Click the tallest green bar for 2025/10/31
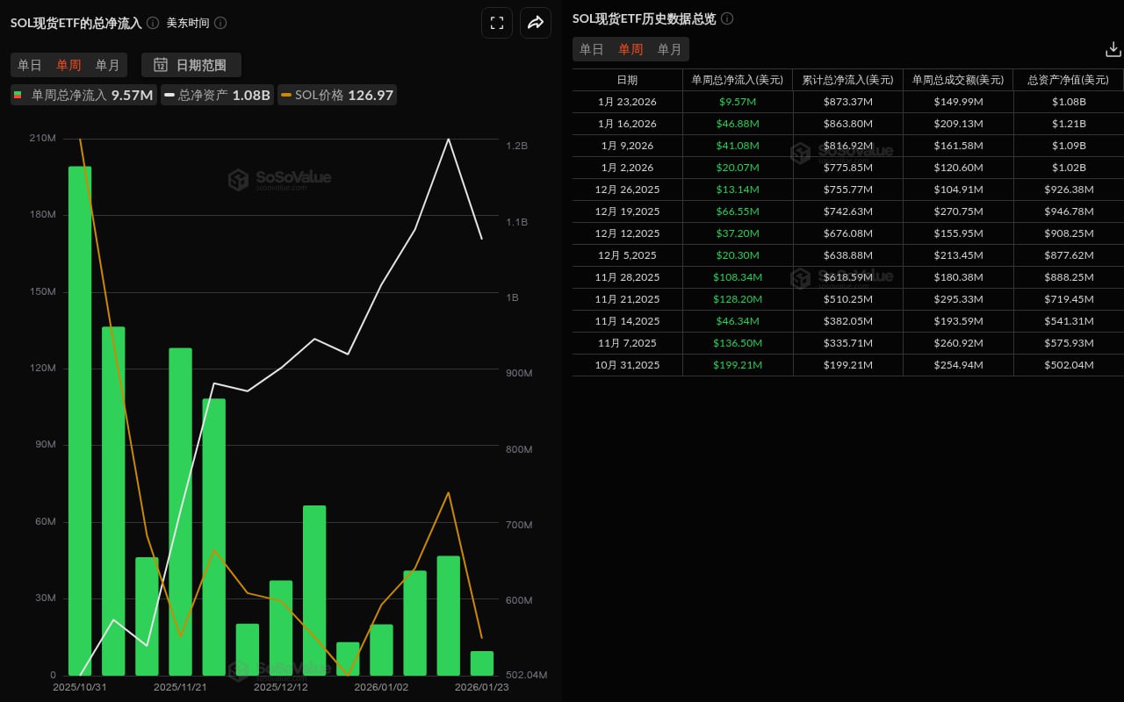 (80, 421)
